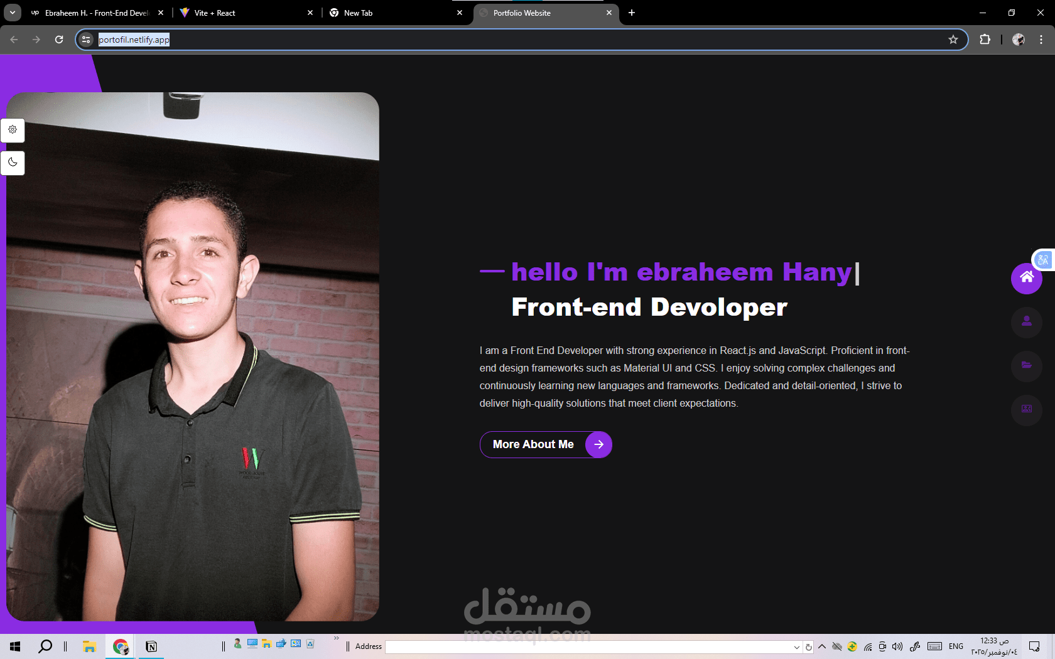Open the Contact section via card icon

(1027, 409)
